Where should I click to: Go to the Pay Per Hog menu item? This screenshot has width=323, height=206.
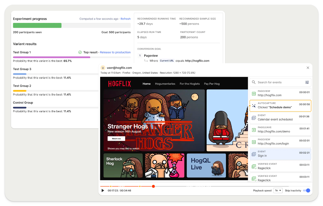click(x=212, y=84)
